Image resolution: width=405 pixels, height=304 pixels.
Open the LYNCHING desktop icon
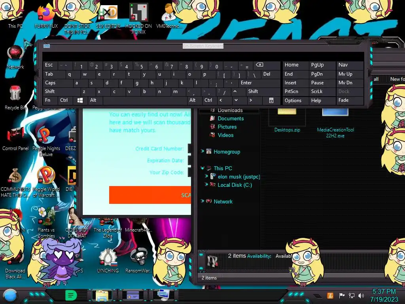108,260
